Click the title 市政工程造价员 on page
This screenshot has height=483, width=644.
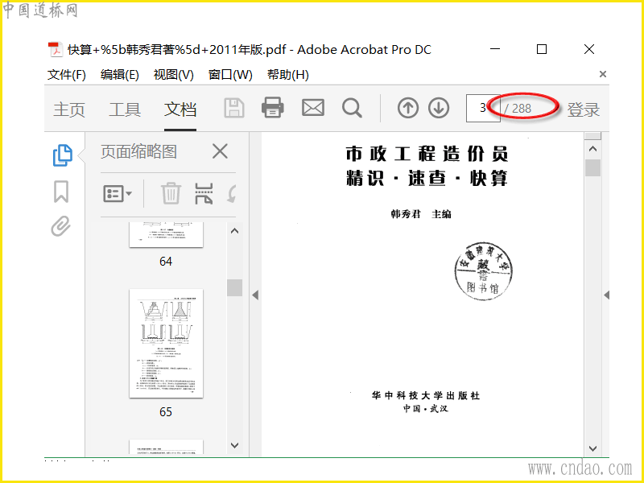point(427,154)
